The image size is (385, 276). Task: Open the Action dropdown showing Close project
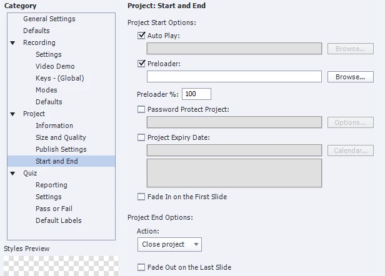click(169, 244)
